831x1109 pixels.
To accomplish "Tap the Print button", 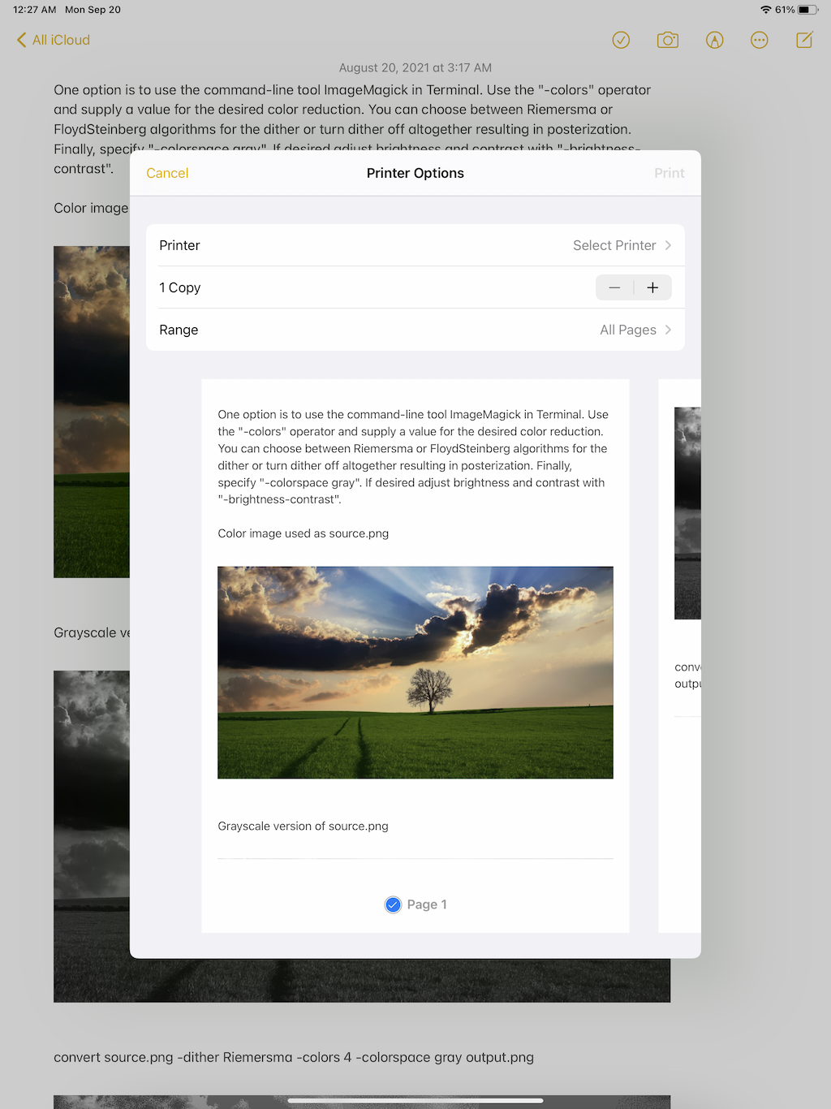I will (x=670, y=173).
